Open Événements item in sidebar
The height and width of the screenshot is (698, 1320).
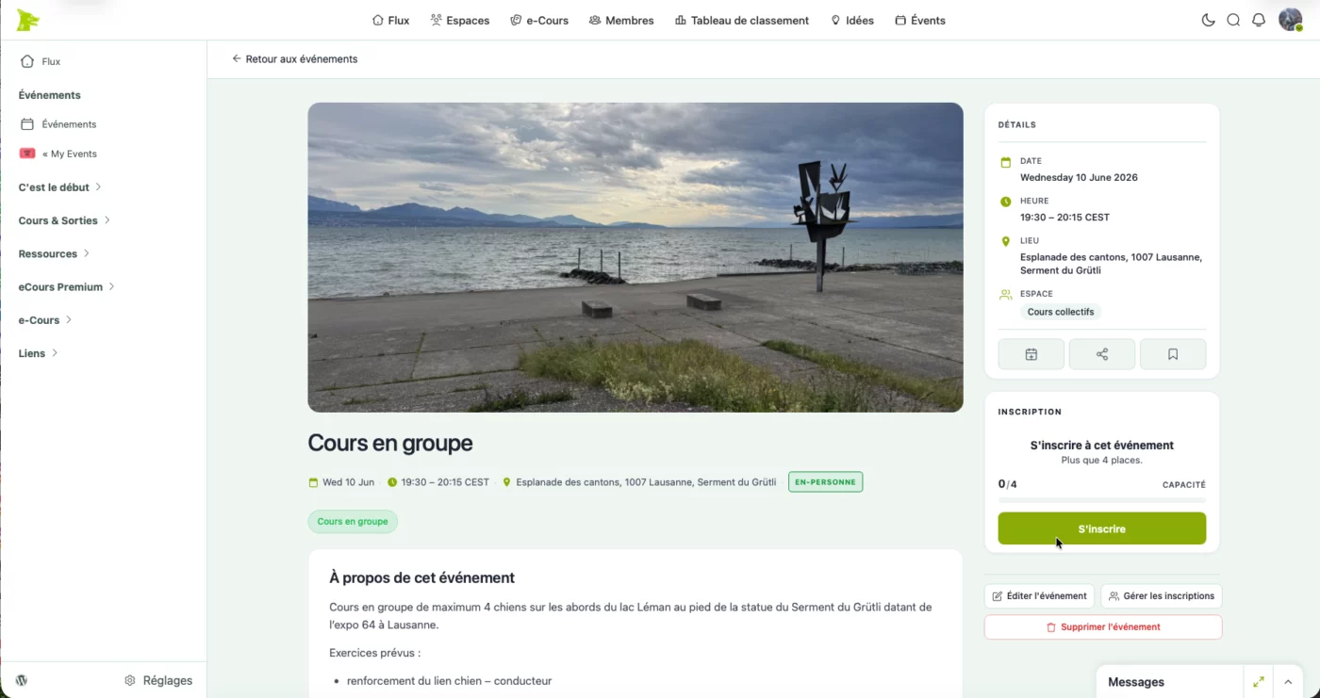click(58, 124)
